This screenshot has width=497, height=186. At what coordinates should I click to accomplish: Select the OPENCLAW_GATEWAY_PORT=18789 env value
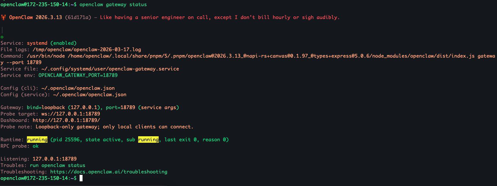(x=78, y=75)
